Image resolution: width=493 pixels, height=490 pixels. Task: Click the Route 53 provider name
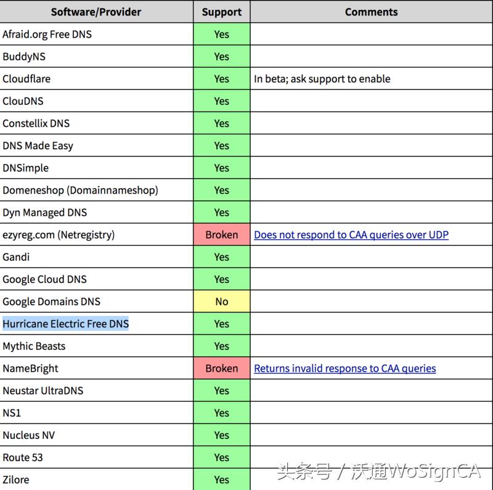23,457
